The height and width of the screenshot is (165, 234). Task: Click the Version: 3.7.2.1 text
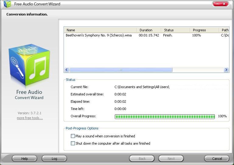click(30, 113)
